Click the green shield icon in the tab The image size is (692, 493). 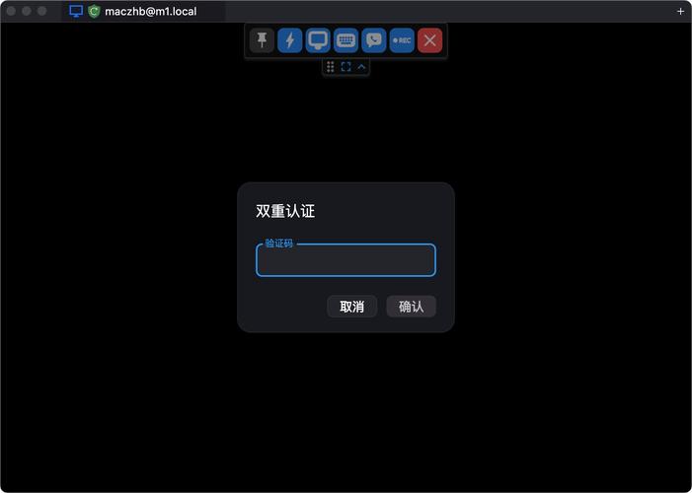[94, 12]
